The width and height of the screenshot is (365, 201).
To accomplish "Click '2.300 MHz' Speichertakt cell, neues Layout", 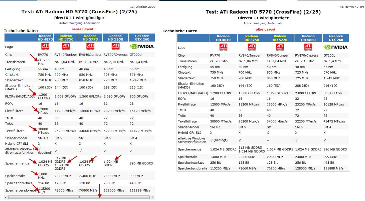I will [x=63, y=176].
